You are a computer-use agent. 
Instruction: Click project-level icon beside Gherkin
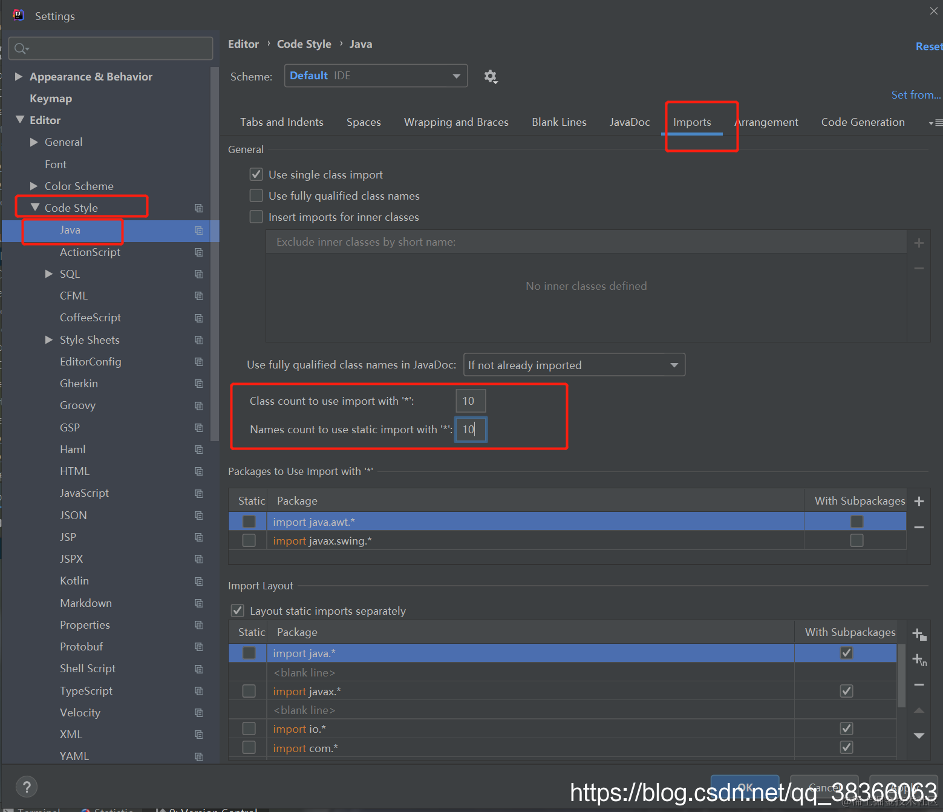click(198, 384)
